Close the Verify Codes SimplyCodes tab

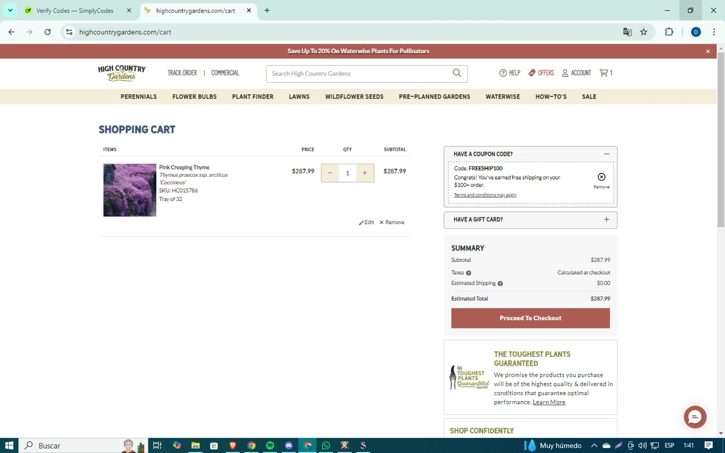coord(129,10)
